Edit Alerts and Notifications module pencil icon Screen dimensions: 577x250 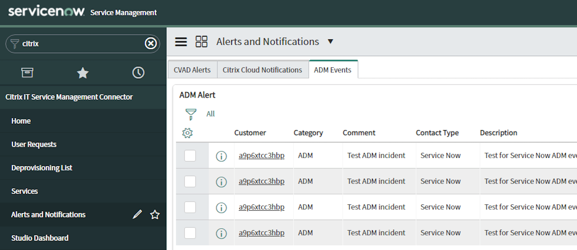pyautogui.click(x=137, y=215)
